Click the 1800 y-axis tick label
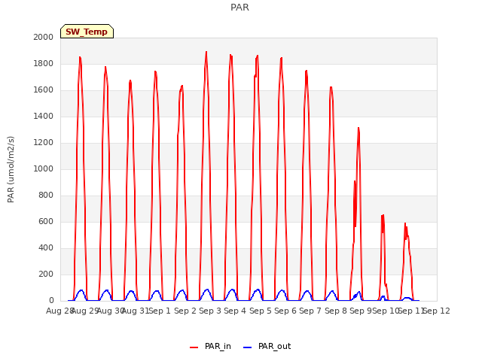This screenshot has height=361, width=482. [44, 63]
